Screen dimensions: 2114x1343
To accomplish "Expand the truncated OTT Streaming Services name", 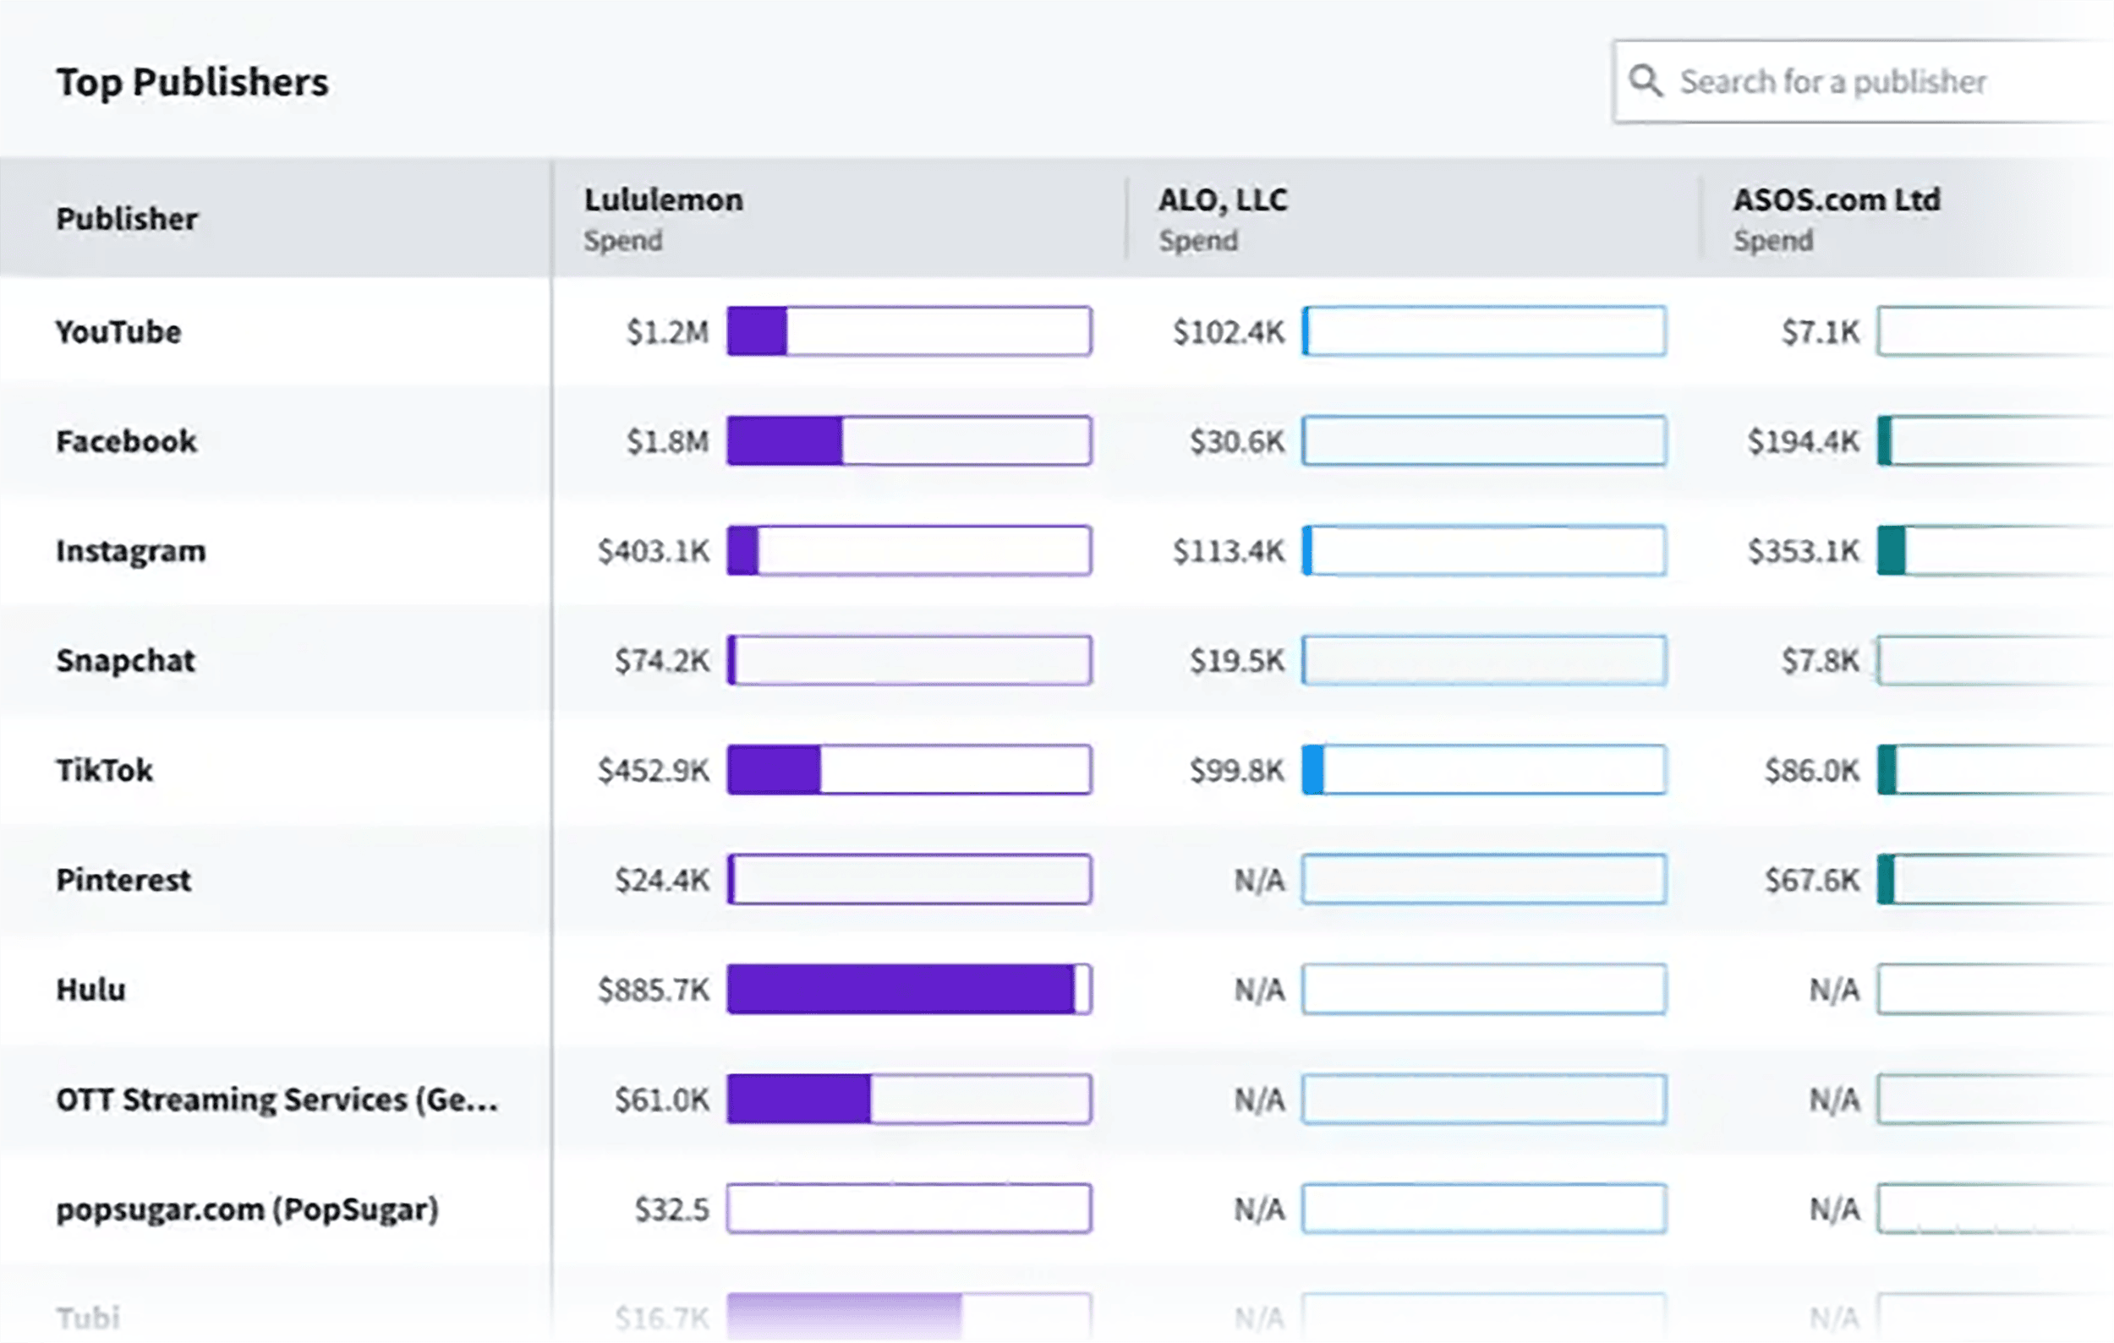I will pyautogui.click(x=277, y=1099).
